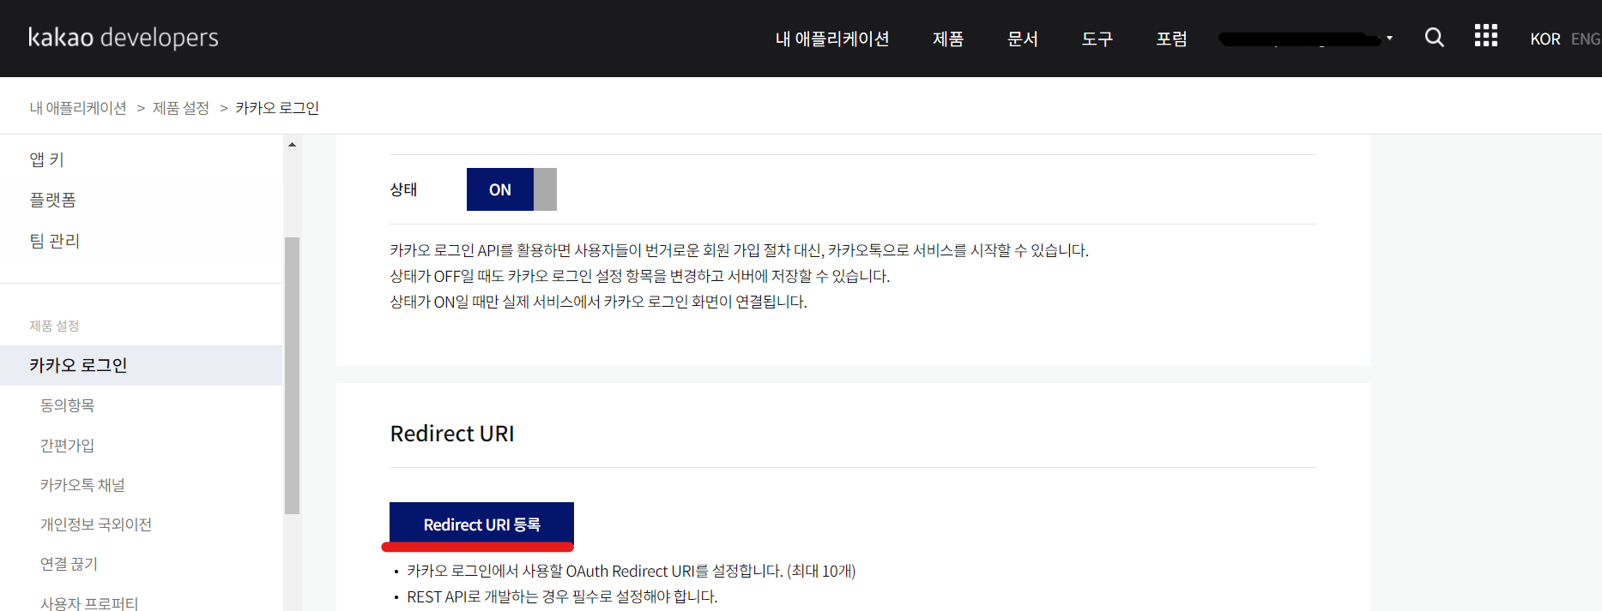Viewport: 1602px width, 611px height.
Task: Click the Redirect URI 등록 button
Action: [x=481, y=524]
